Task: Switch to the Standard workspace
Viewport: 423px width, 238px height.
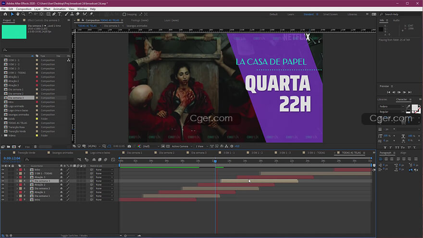Action: pyautogui.click(x=308, y=14)
